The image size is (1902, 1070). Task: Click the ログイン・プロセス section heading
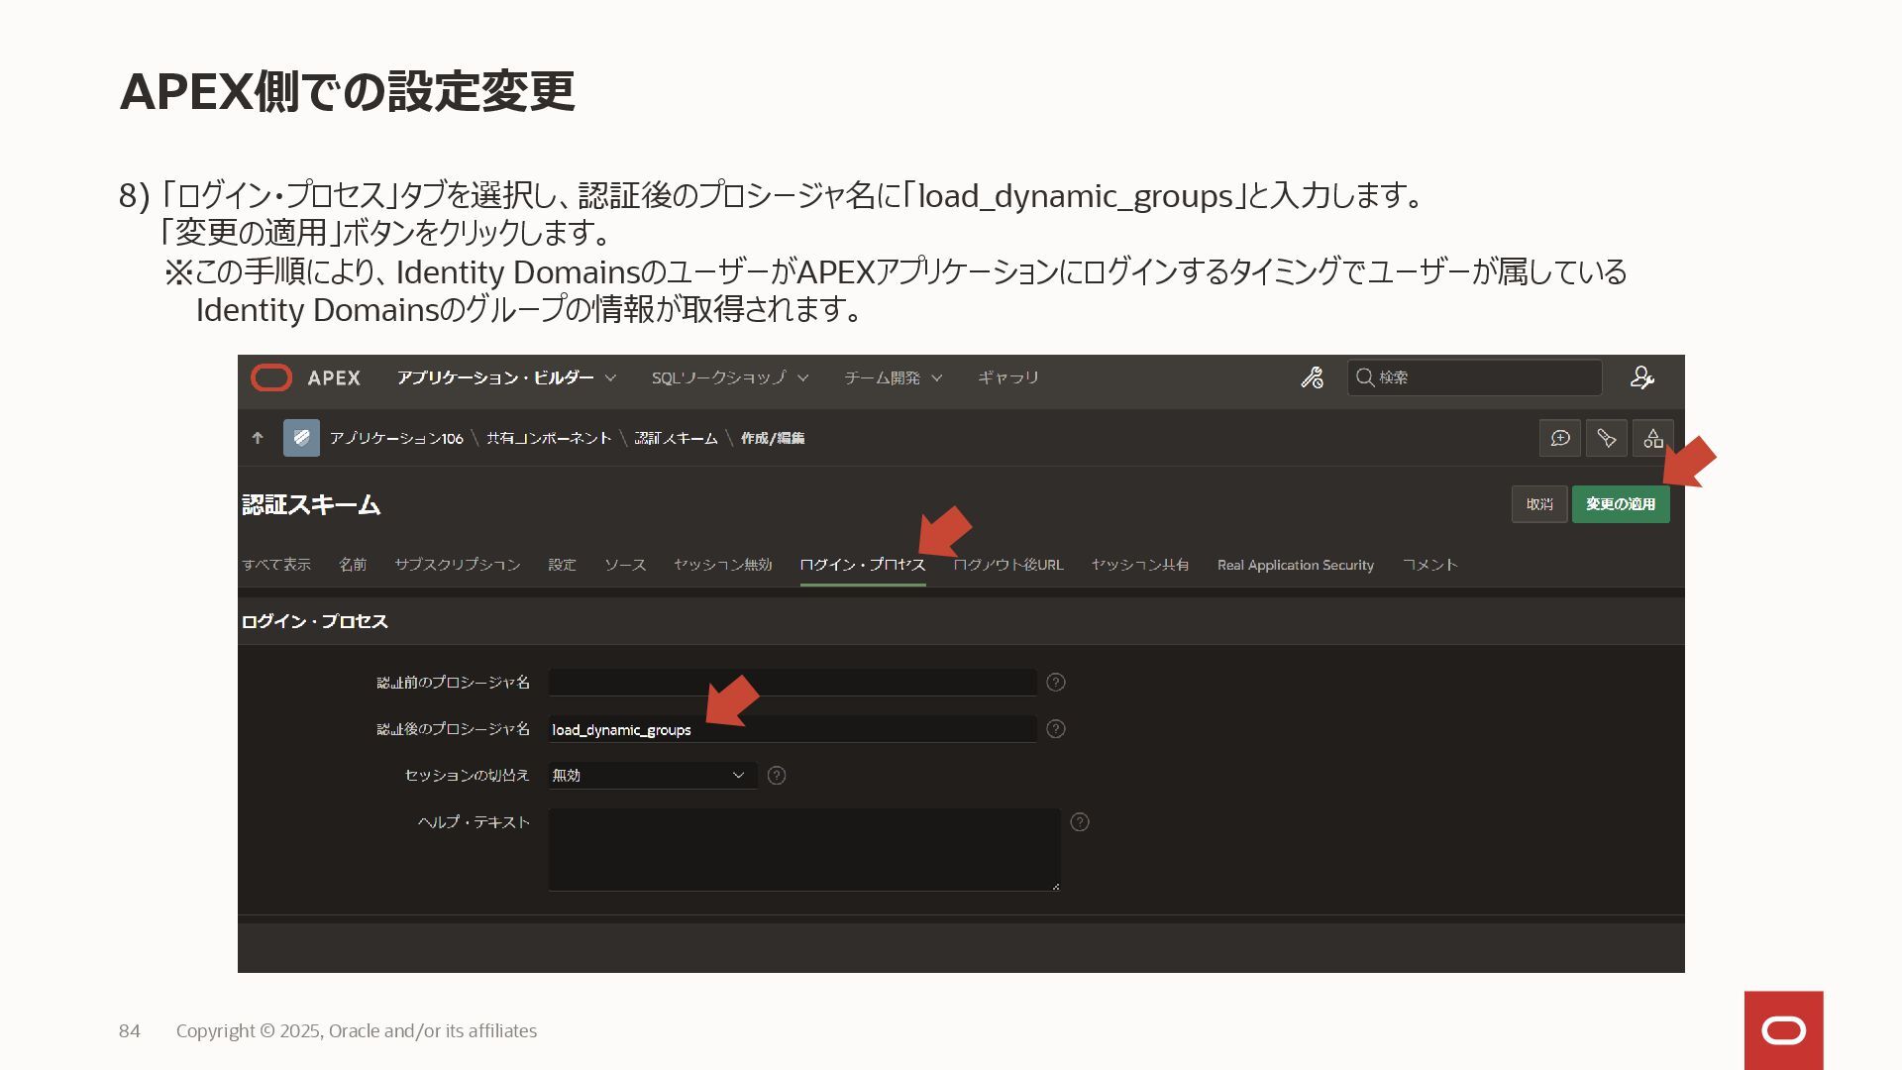(315, 621)
